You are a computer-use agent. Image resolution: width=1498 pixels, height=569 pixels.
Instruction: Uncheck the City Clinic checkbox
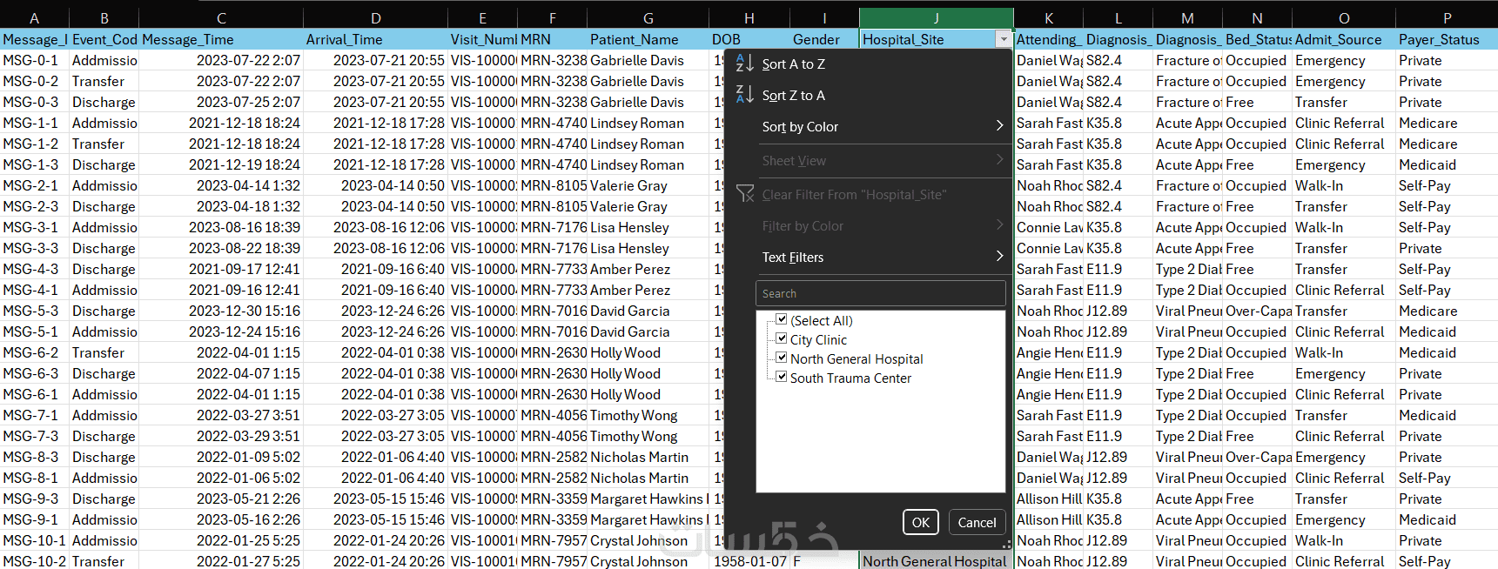pos(782,338)
